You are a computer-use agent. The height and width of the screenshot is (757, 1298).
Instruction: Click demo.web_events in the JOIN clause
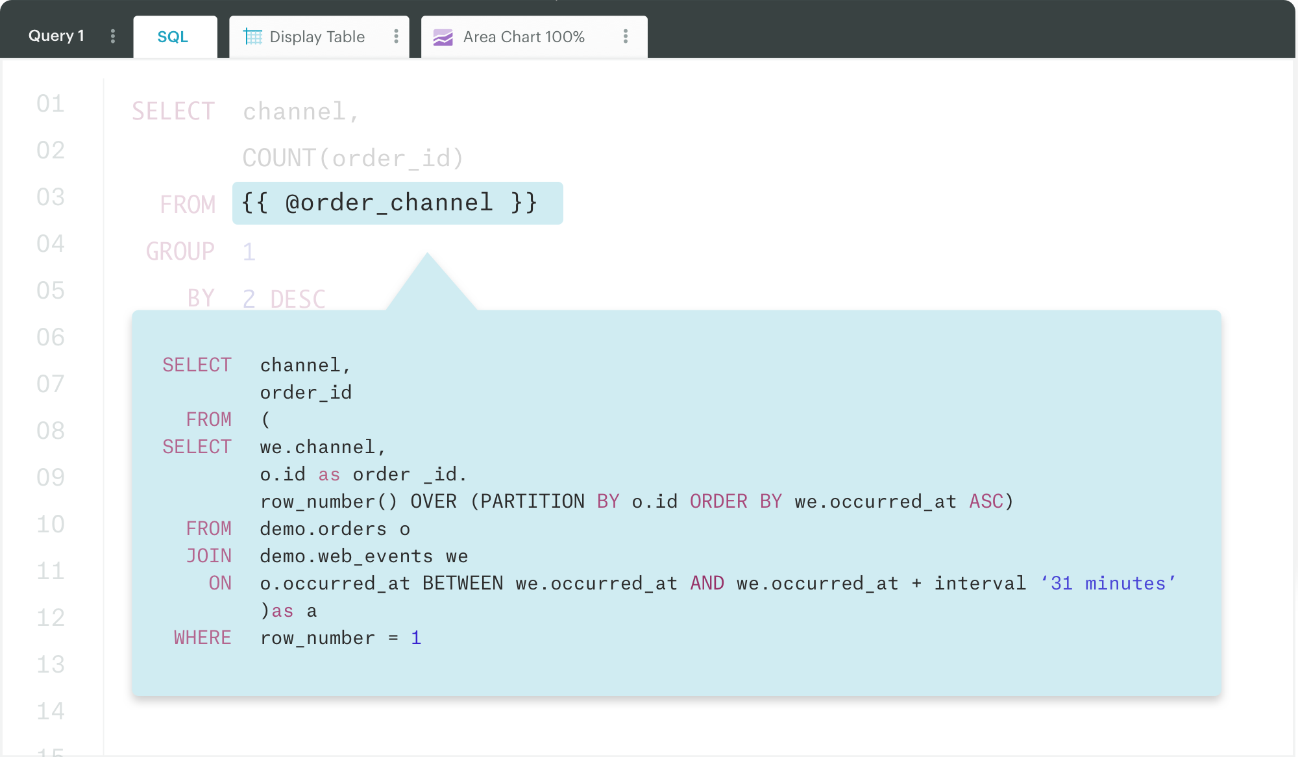pos(347,556)
